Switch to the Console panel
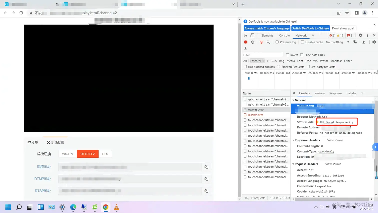Image resolution: width=378 pixels, height=213 pixels. (284, 36)
